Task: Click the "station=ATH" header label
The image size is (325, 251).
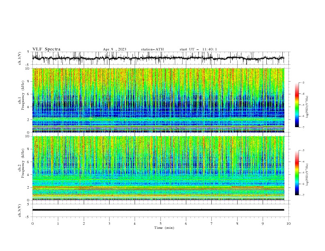Action: (152, 49)
